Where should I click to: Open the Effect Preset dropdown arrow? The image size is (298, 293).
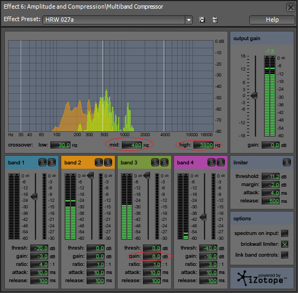189,20
